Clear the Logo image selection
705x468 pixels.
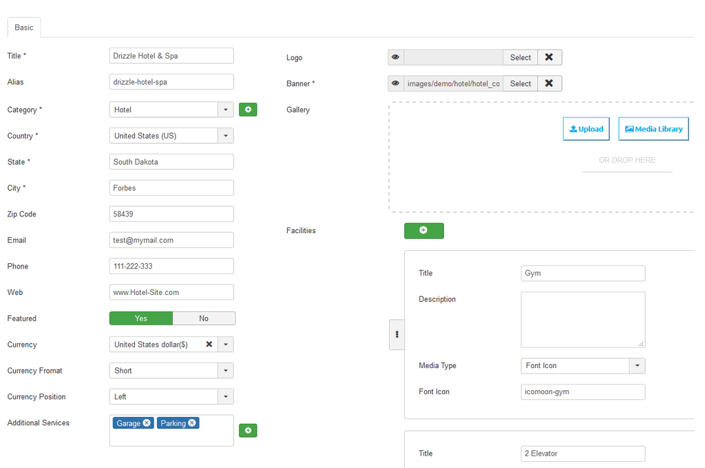pos(549,57)
